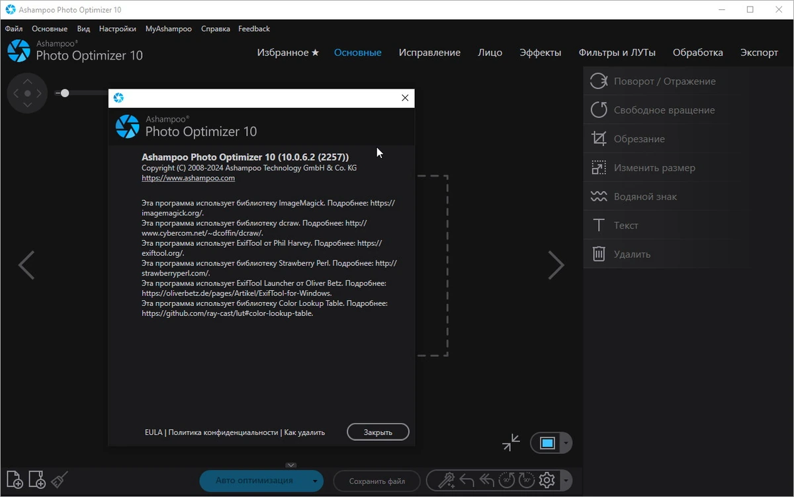This screenshot has width=794, height=497.
Task: Open the Справка menu
Action: [215, 29]
